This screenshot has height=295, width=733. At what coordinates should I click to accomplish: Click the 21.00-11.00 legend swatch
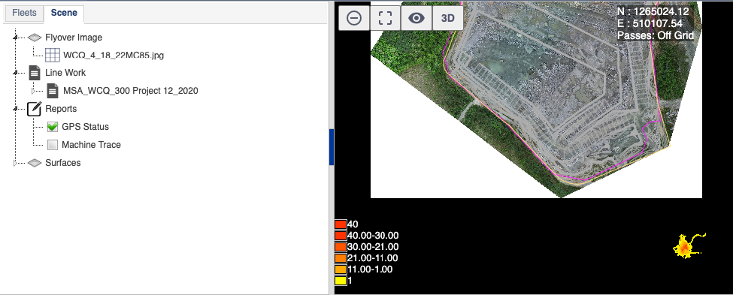(341, 258)
